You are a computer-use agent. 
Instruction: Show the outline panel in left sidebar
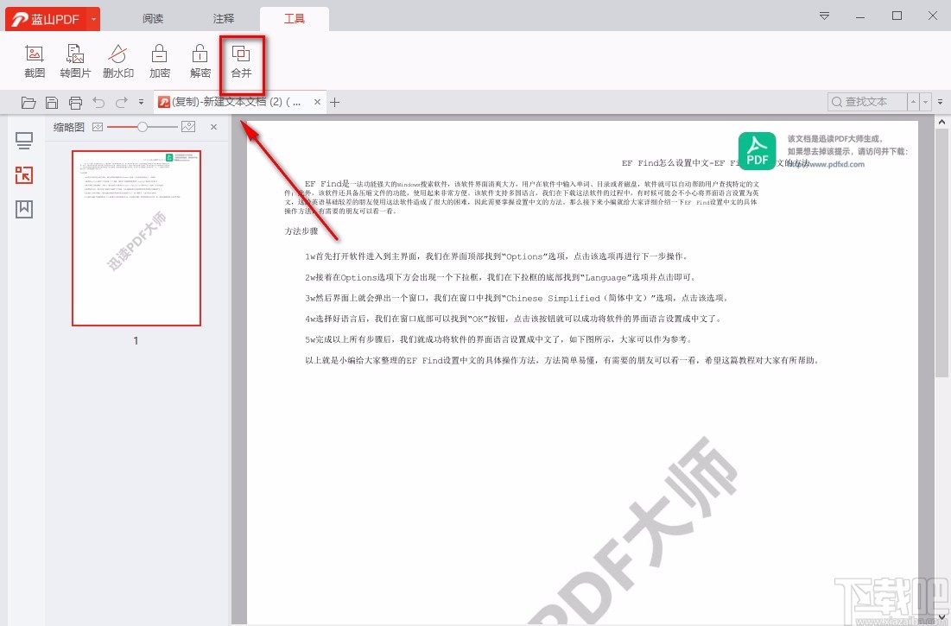[x=24, y=142]
